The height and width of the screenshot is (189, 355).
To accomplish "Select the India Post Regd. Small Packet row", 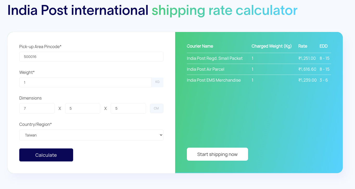I will pos(215,58).
